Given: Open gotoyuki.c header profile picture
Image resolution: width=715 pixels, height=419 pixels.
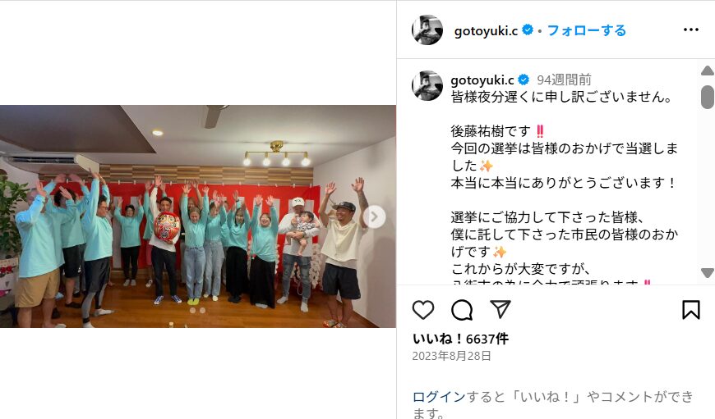Looking at the screenshot, I should point(427,30).
